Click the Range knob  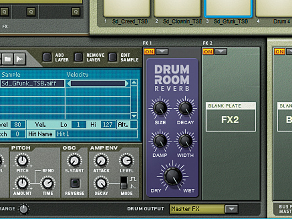click(24, 209)
